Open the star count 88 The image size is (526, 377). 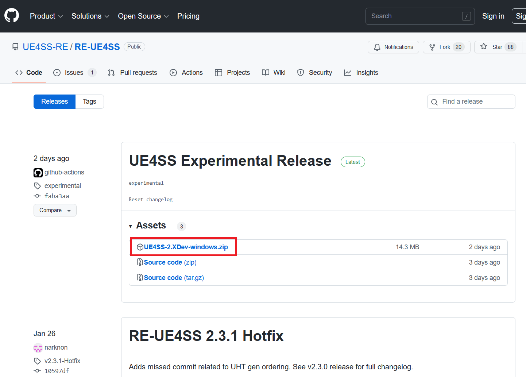tap(511, 47)
